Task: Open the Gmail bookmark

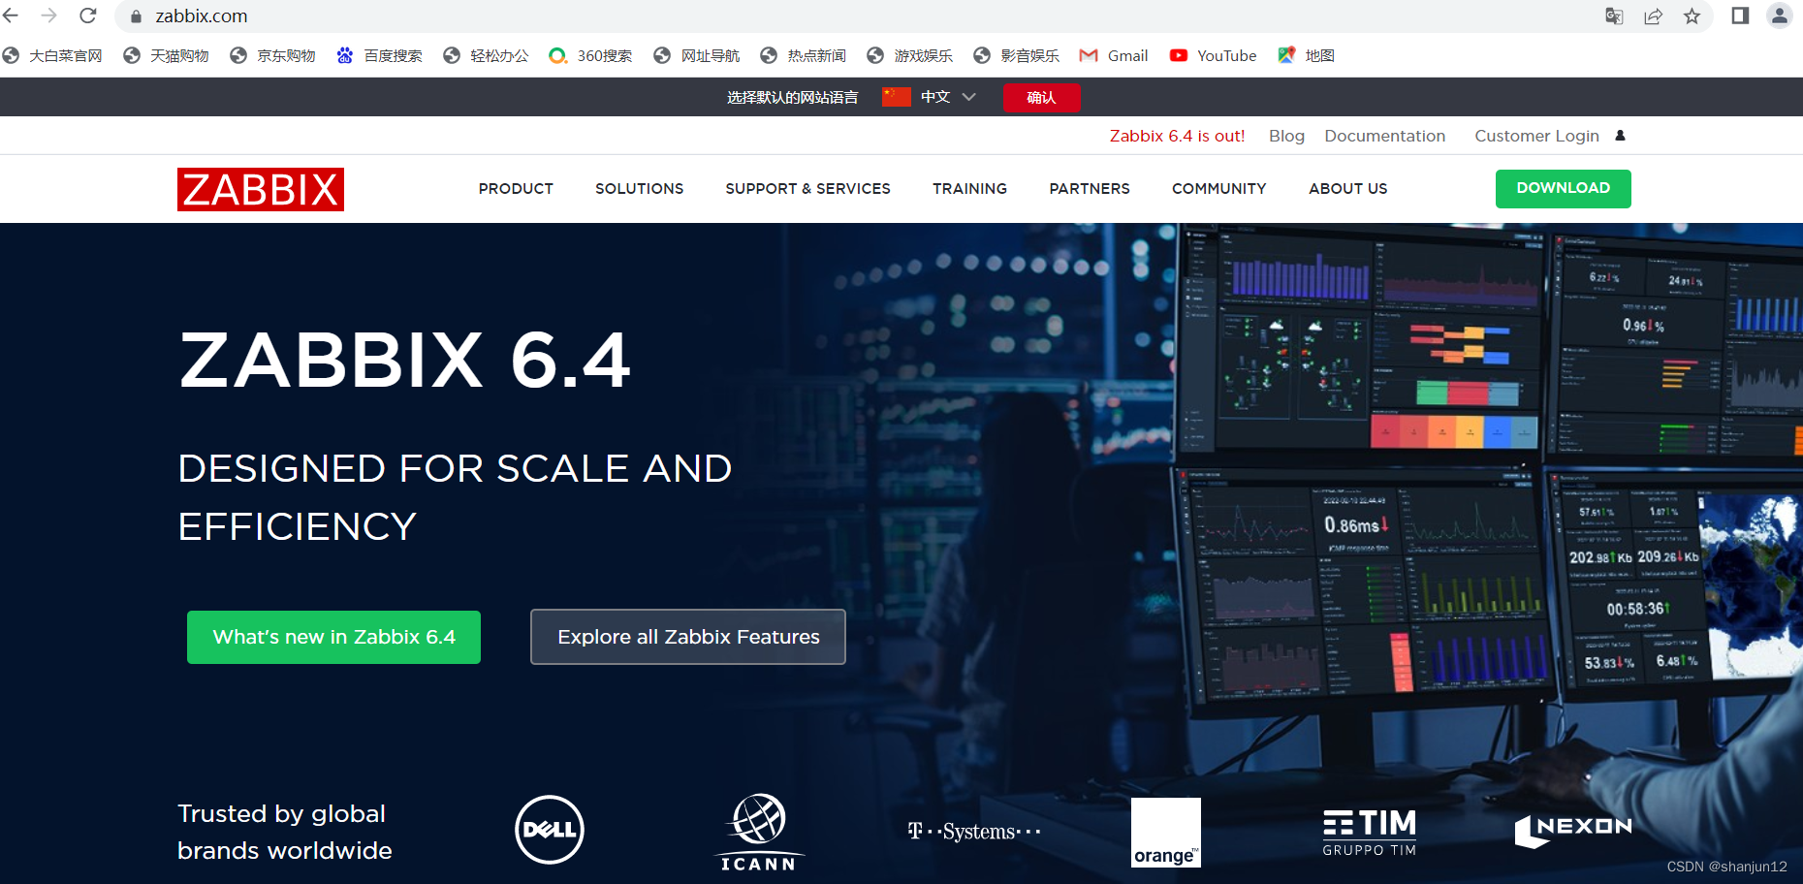Action: pyautogui.click(x=1114, y=56)
